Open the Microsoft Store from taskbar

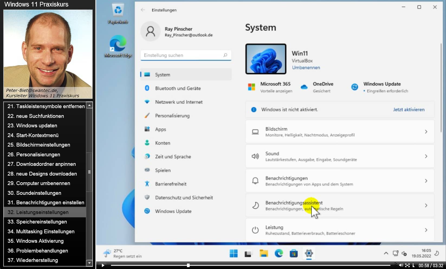click(293, 254)
